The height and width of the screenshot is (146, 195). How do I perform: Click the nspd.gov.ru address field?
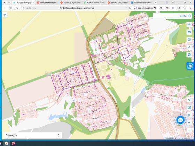pos(30,8)
